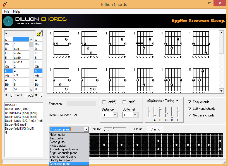Choose Jazz guitar from the instrument list
This screenshot has width=228, height=166.
(69, 138)
